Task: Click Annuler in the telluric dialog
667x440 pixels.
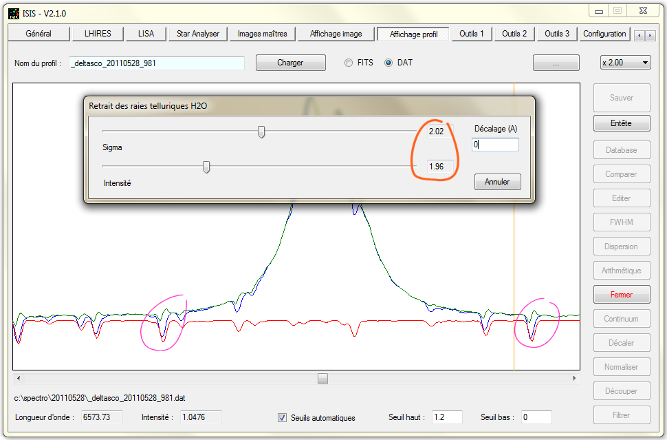Action: (x=497, y=182)
